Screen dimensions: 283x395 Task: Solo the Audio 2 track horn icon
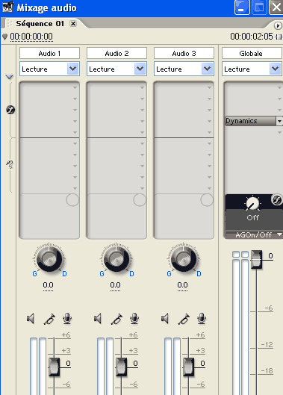tap(116, 319)
